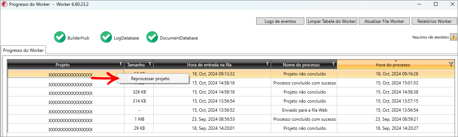The width and height of the screenshot is (458, 137).
Task: Select cell 18, Sep, 2024 14:20:01
Action: (212, 128)
